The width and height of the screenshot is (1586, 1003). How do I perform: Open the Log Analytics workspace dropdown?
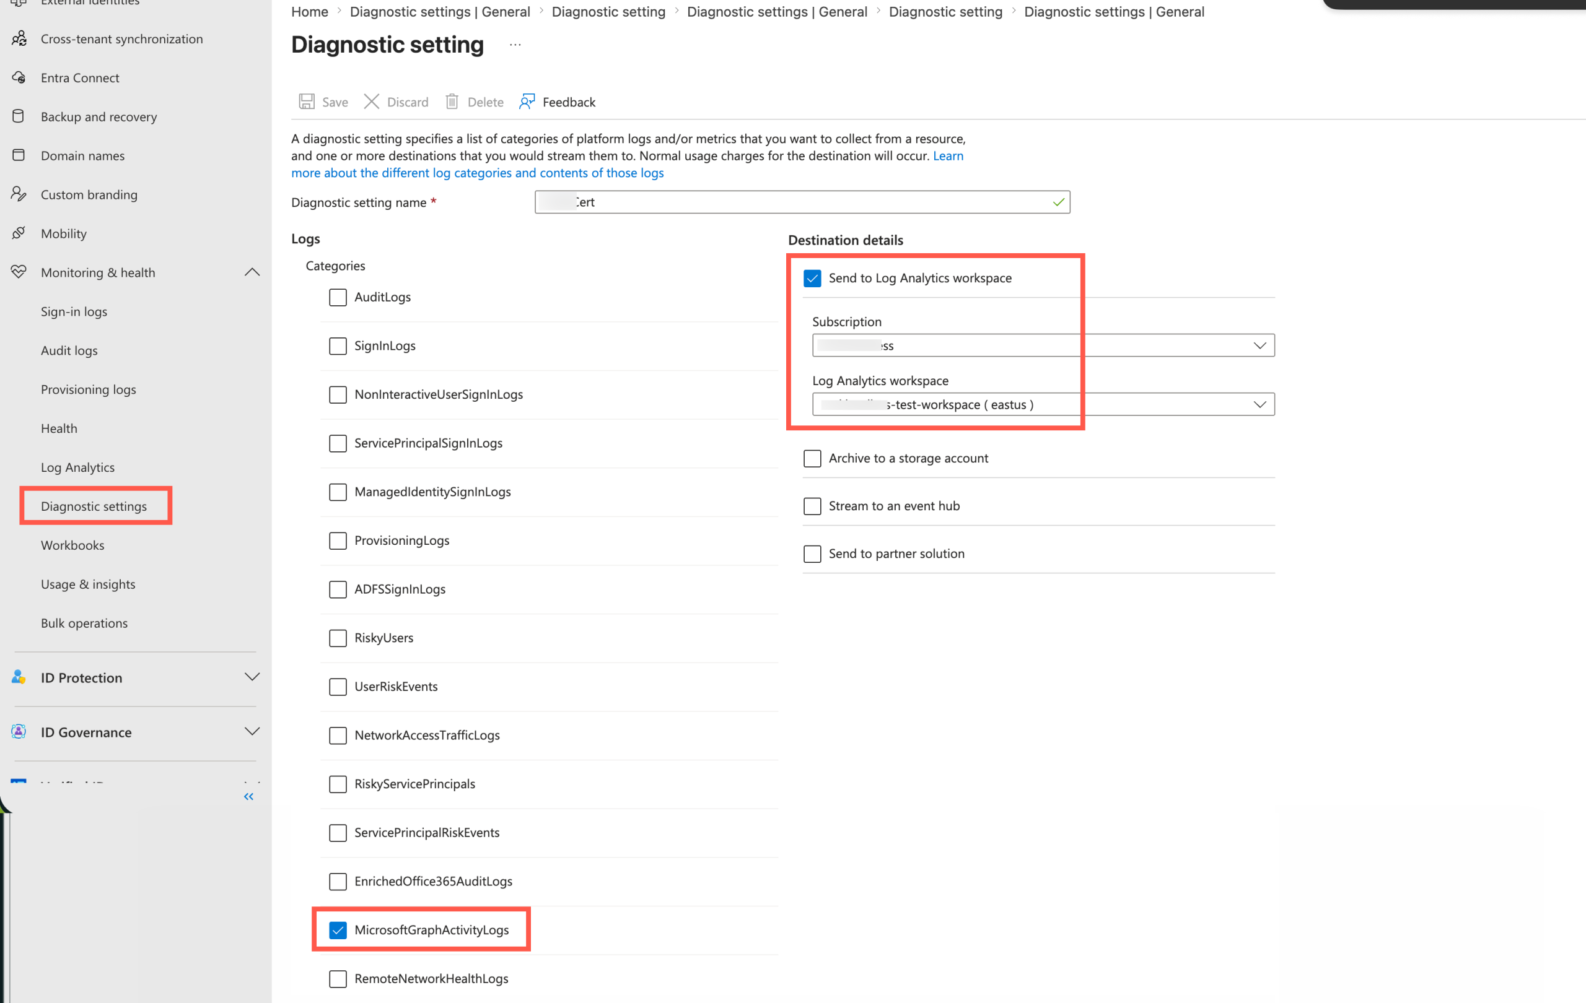1043,404
